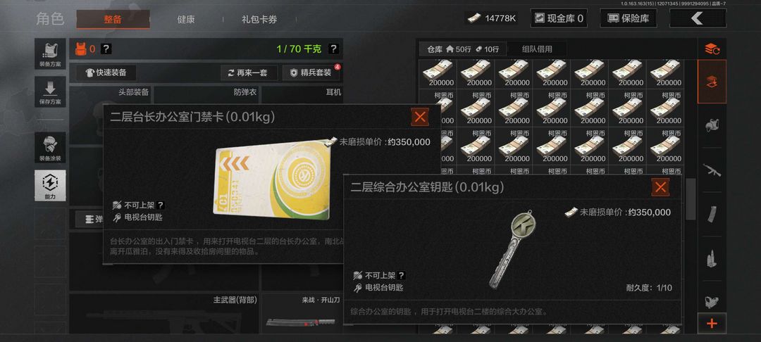The width and height of the screenshot is (761, 342).
Task: Open the 装备方案 loadout icon
Action: 50,53
